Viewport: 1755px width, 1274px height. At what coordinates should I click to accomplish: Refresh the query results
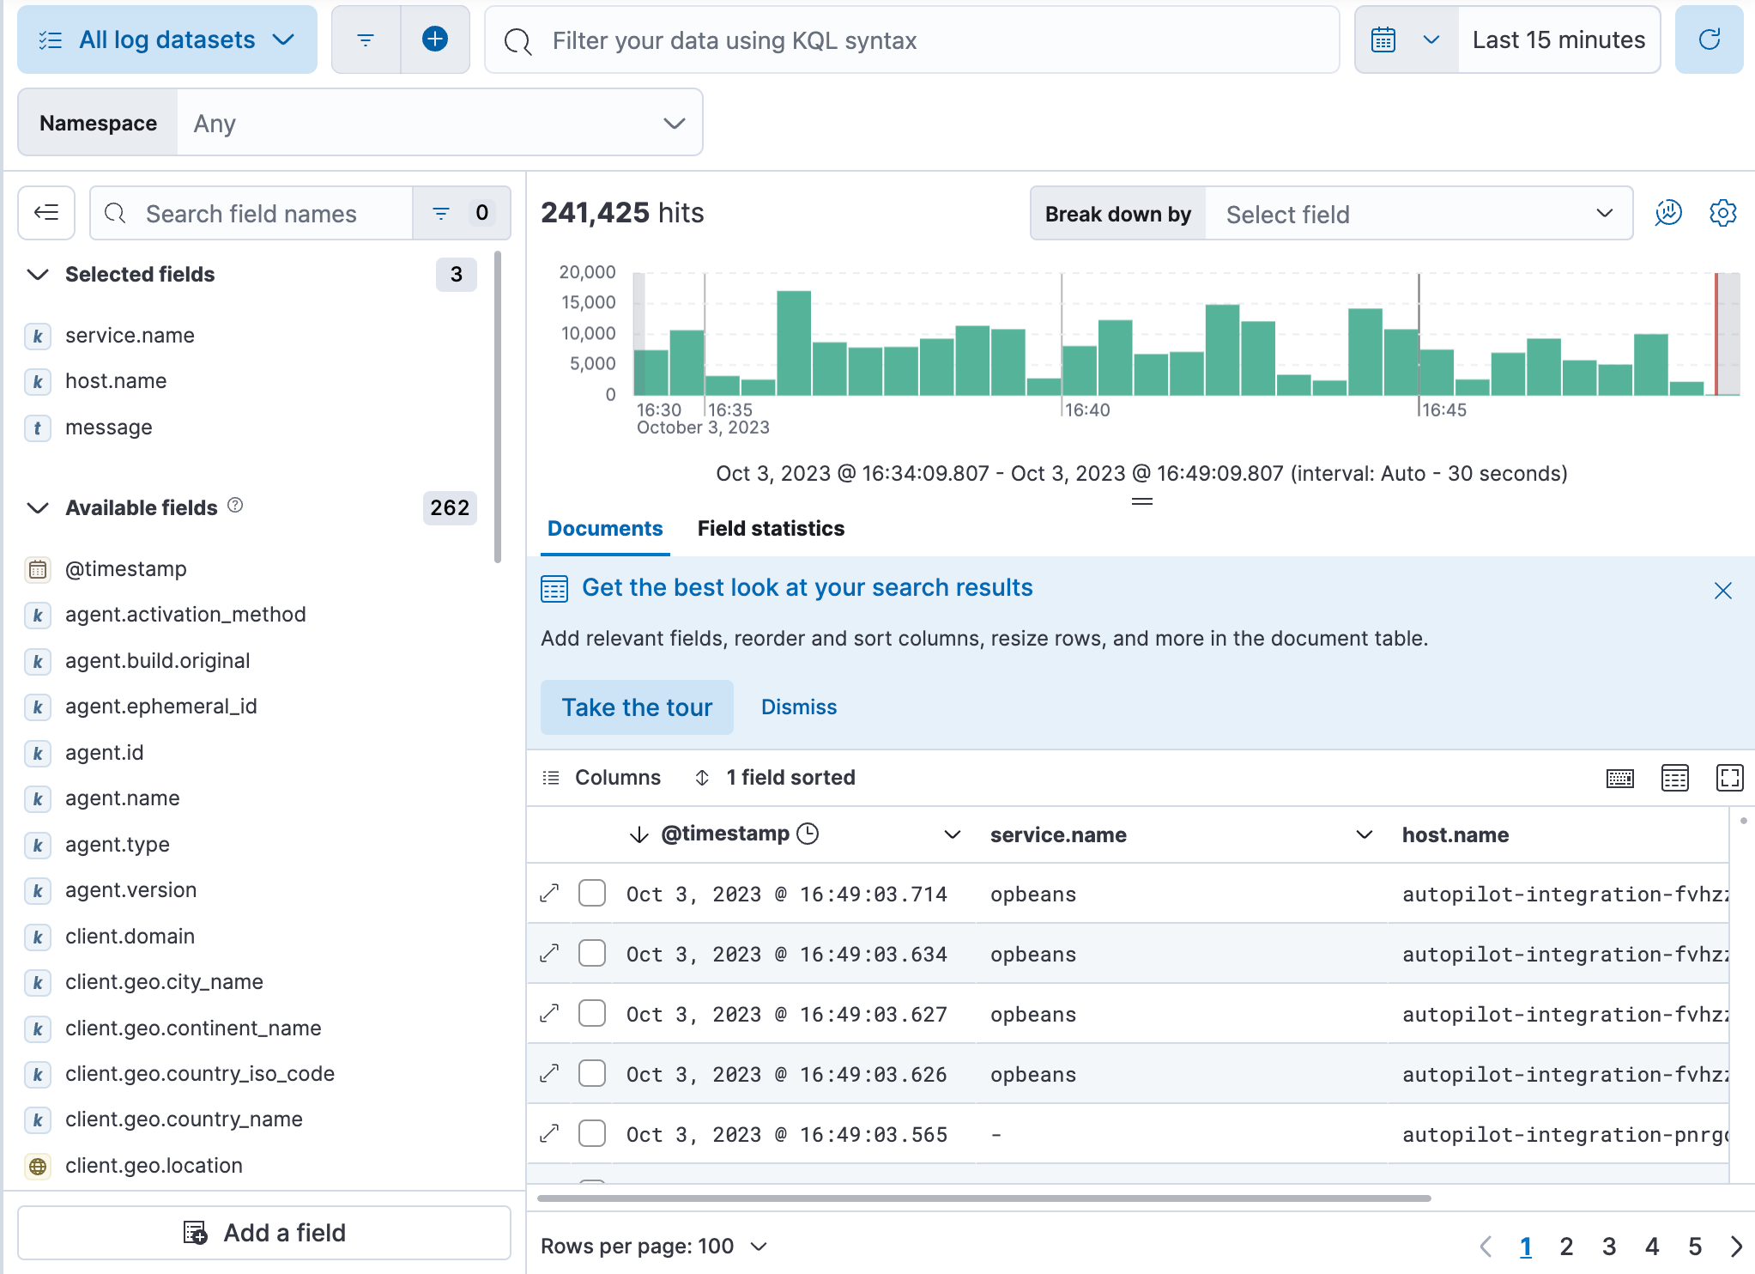coord(1709,39)
